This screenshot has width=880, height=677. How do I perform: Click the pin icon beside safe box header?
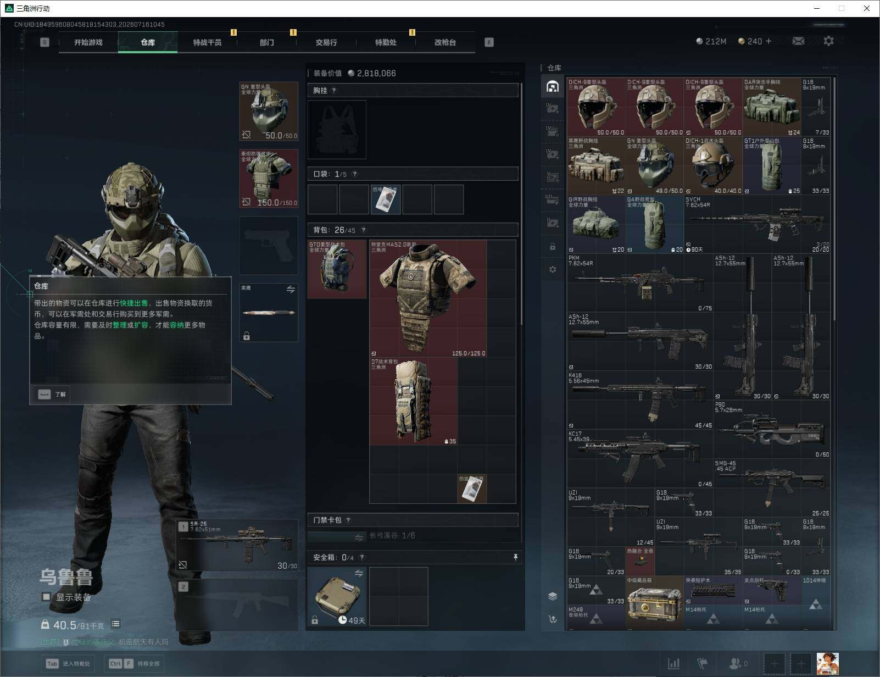tap(515, 557)
